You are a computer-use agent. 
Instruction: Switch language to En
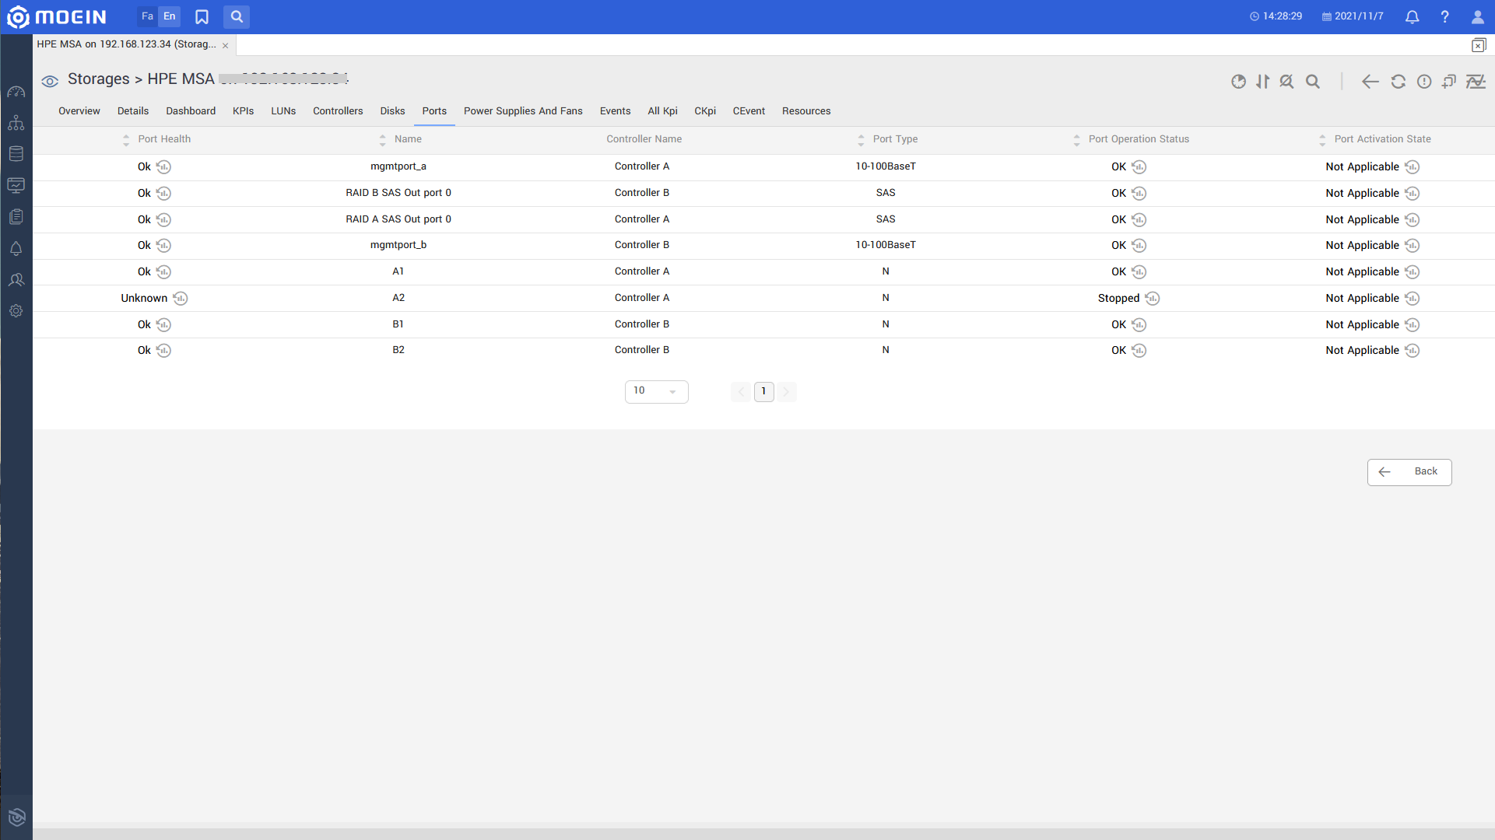click(170, 16)
